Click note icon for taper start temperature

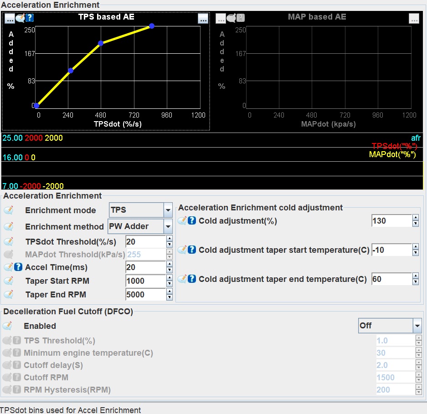[x=182, y=250]
